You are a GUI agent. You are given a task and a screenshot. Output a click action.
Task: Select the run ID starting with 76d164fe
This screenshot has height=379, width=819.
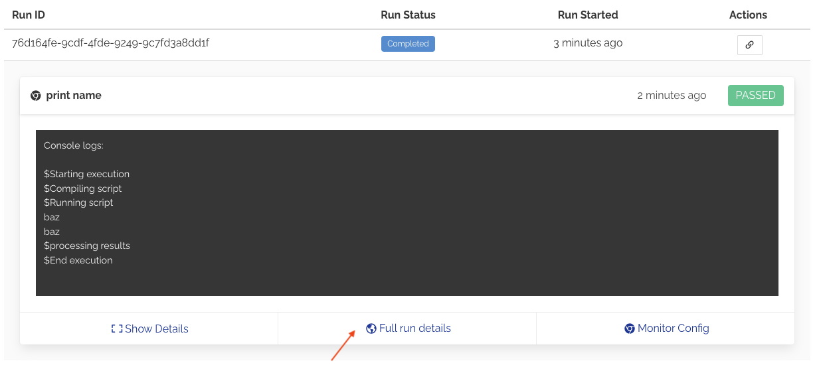click(x=111, y=43)
